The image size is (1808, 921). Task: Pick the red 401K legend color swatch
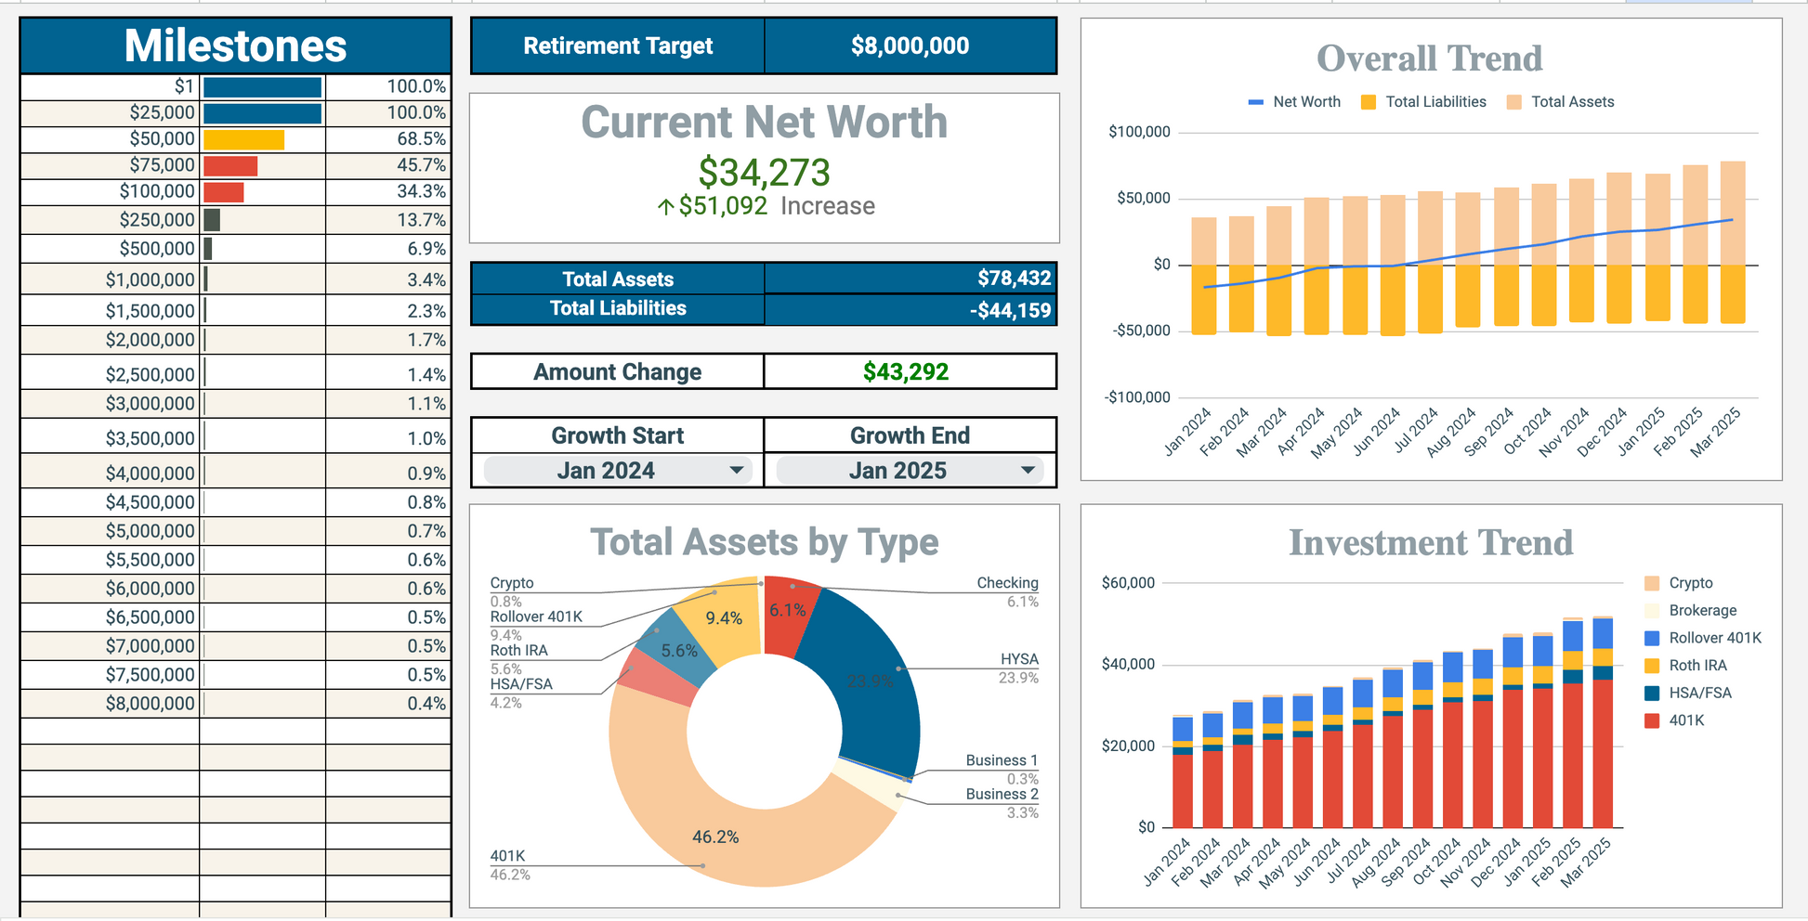pos(1652,720)
